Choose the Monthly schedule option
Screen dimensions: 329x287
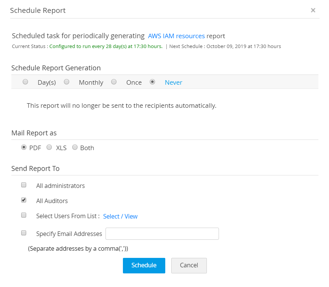click(67, 82)
